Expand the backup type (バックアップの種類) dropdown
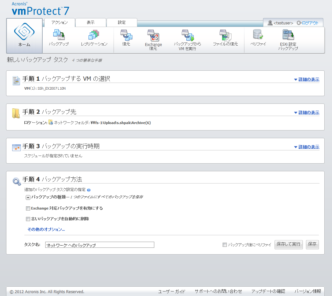Screen dimensions: 332x296 click(28, 197)
